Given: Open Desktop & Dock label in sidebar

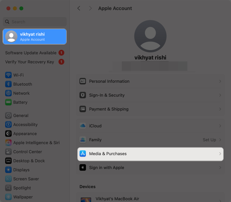Looking at the screenshot, I should (x=29, y=161).
